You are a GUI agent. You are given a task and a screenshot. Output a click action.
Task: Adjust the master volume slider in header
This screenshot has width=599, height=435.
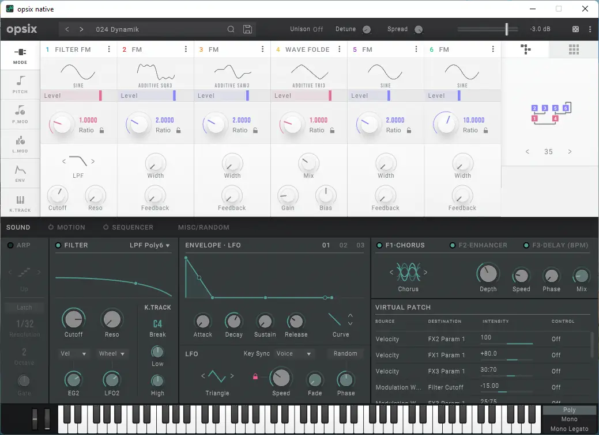click(507, 29)
